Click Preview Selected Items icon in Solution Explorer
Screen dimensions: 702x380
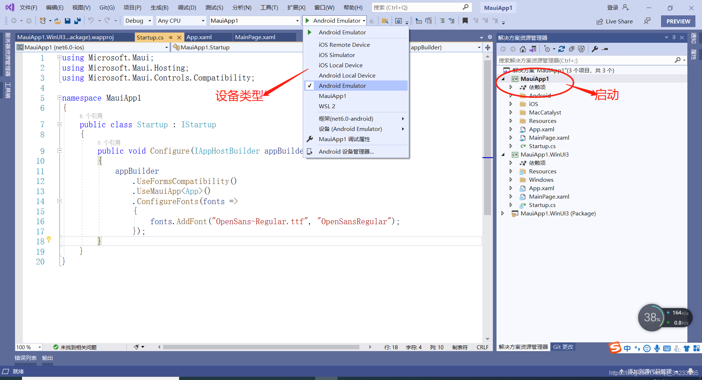[605, 49]
